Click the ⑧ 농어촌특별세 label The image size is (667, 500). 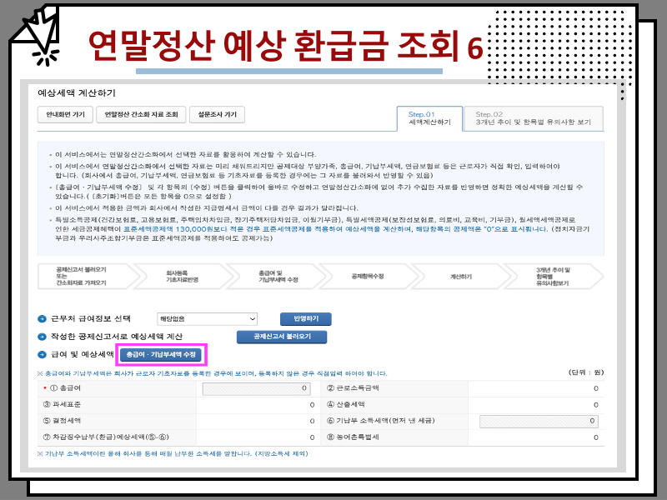[x=353, y=437]
